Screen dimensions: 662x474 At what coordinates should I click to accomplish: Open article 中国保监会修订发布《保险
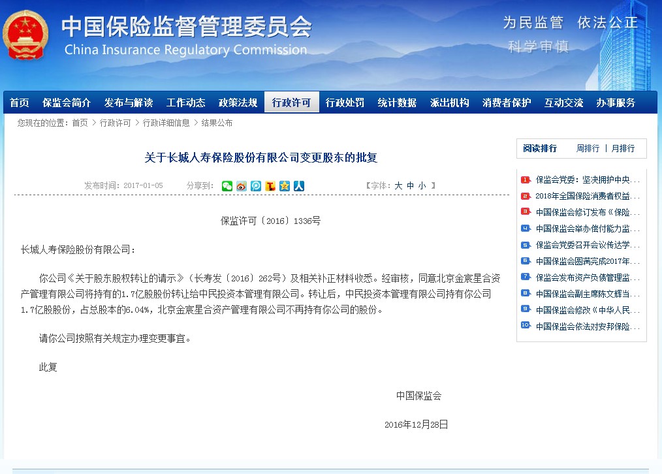588,212
